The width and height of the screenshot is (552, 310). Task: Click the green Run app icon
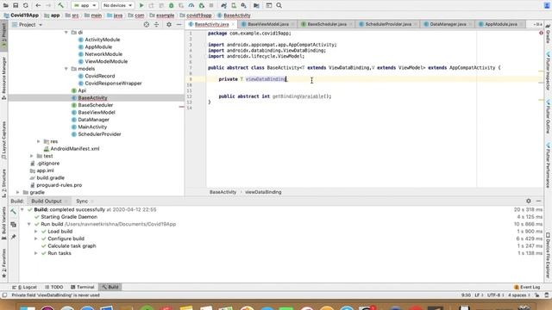(x=141, y=5)
